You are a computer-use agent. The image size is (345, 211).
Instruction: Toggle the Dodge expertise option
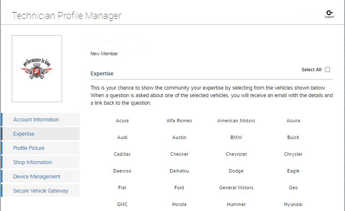coord(236,171)
